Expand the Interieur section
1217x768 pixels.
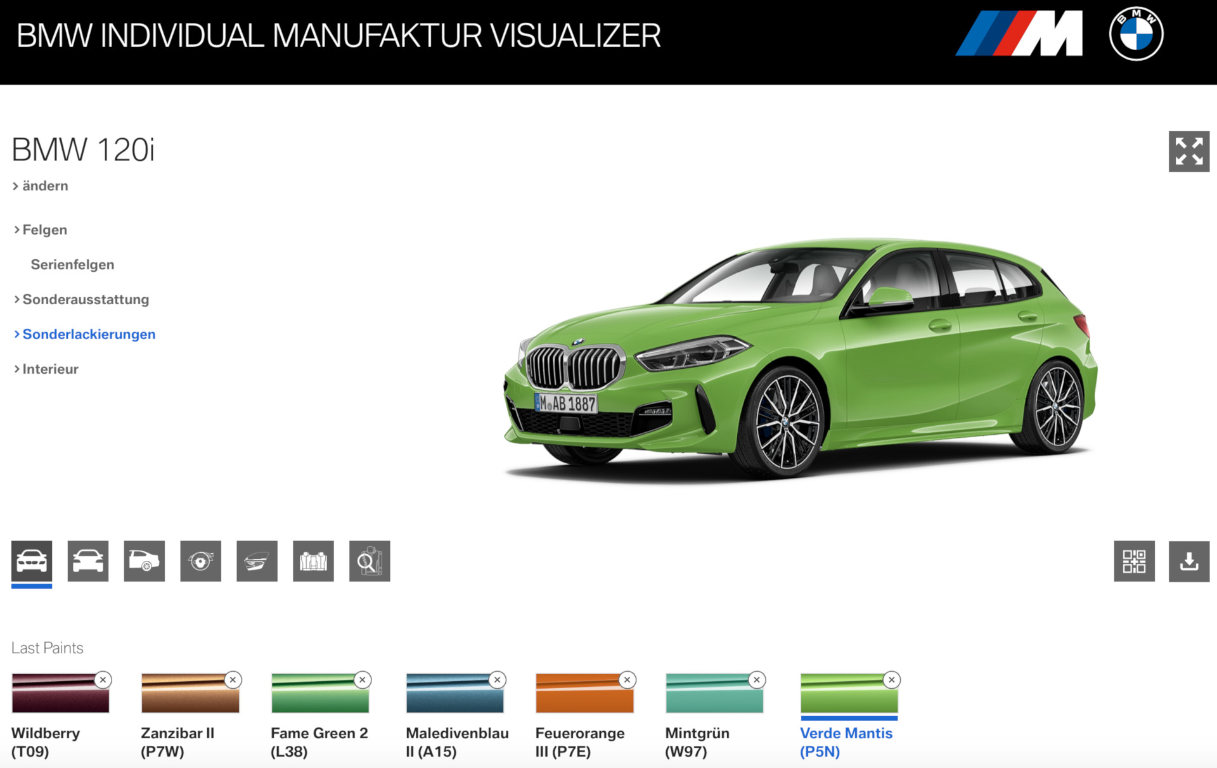(x=50, y=369)
